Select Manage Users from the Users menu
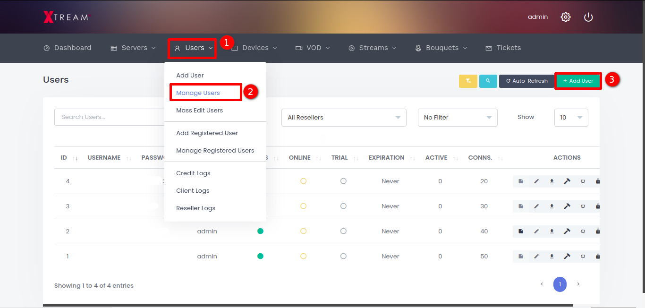 click(198, 93)
